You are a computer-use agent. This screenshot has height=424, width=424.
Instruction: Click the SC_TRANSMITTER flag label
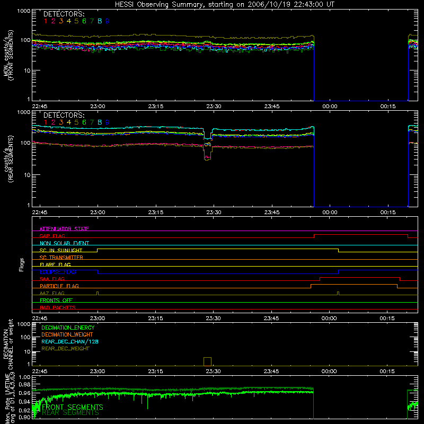pyautogui.click(x=61, y=258)
